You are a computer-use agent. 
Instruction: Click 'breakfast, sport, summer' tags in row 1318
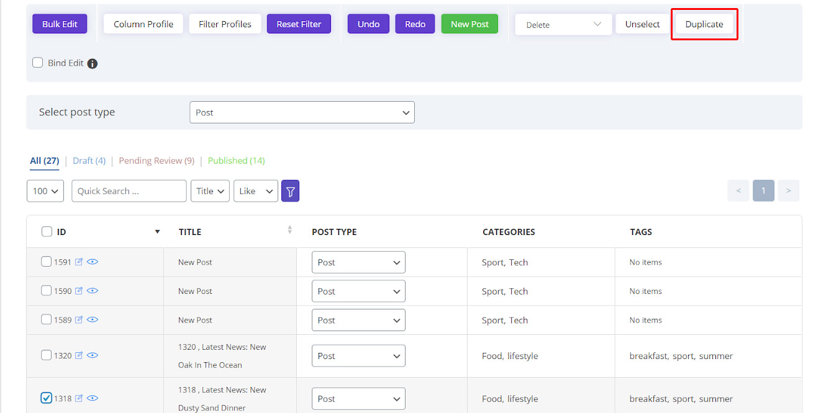coord(681,399)
